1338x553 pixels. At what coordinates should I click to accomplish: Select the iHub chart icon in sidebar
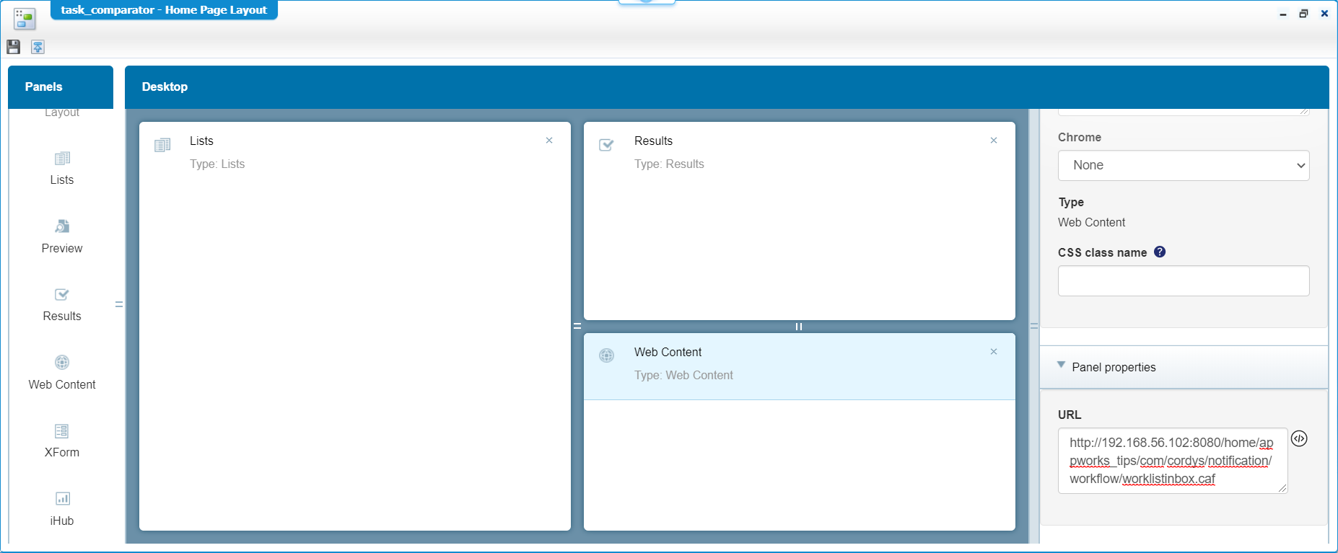click(62, 499)
